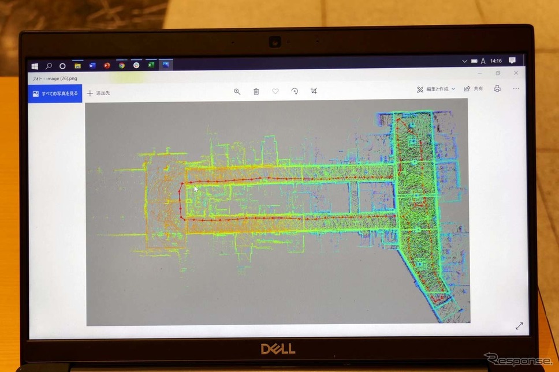Open File Explorer in the taskbar

click(x=77, y=66)
